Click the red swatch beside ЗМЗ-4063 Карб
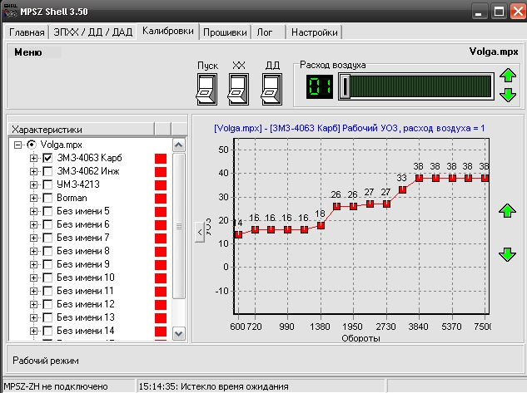Screen dimensions: 527x393 (162, 158)
